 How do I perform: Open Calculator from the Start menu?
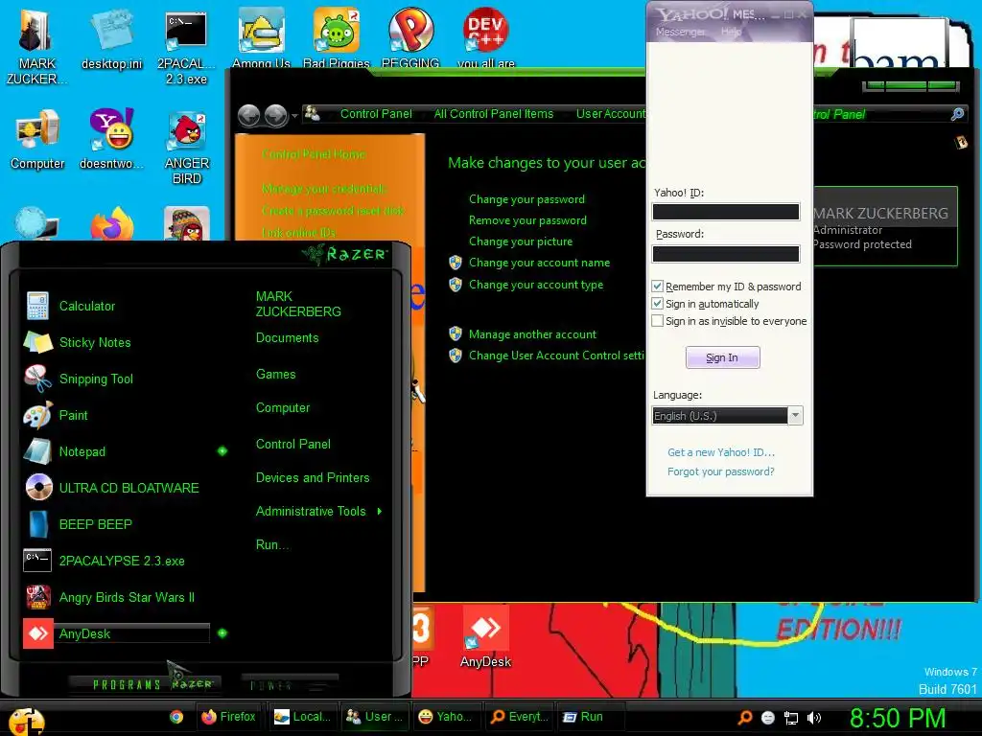point(87,306)
